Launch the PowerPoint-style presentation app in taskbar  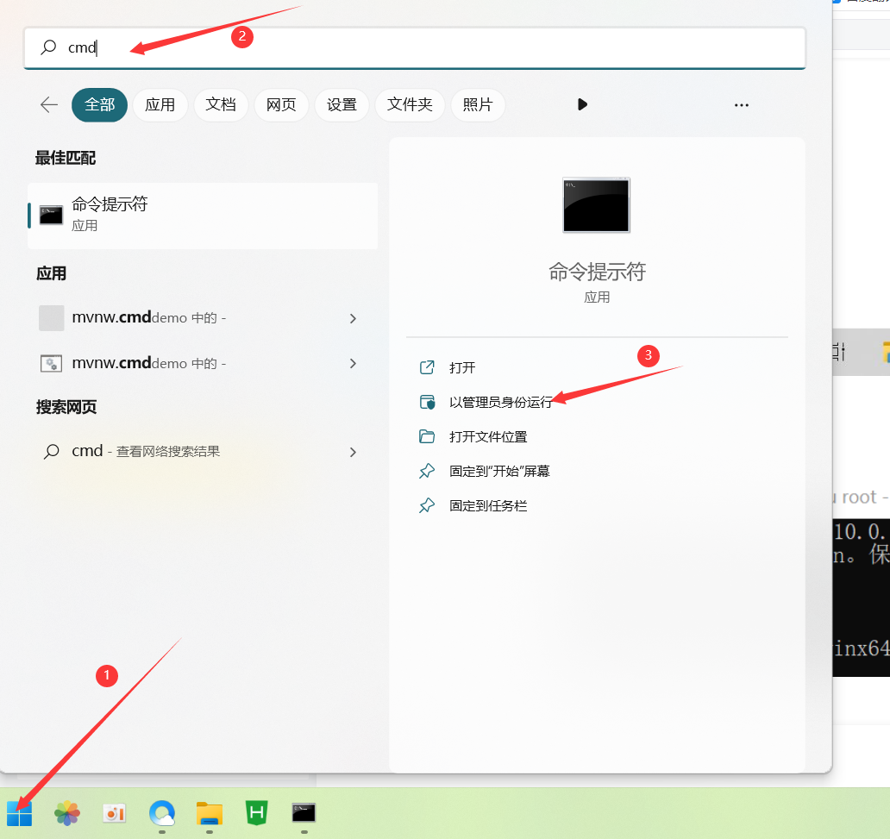pos(114,813)
